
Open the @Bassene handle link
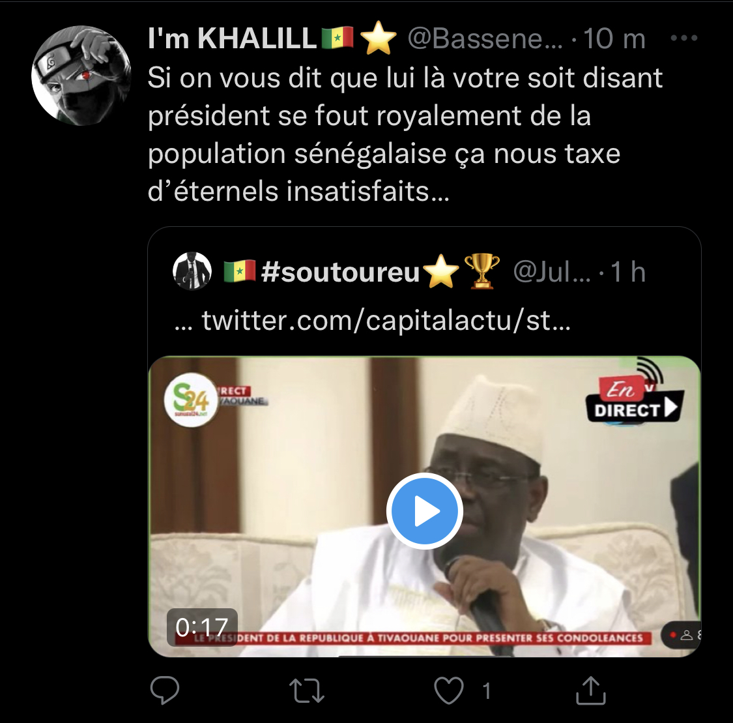tap(485, 39)
